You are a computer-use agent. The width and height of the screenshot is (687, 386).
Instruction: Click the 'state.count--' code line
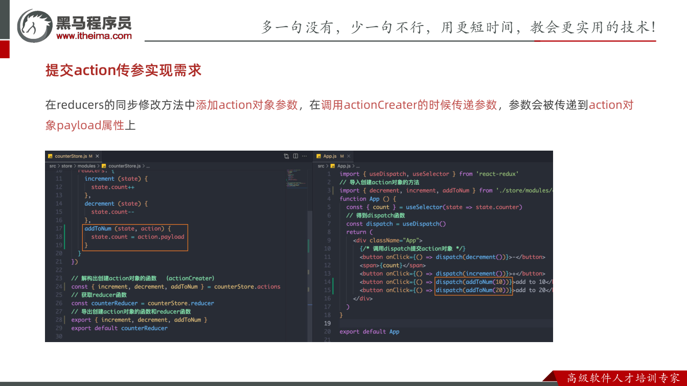point(112,211)
